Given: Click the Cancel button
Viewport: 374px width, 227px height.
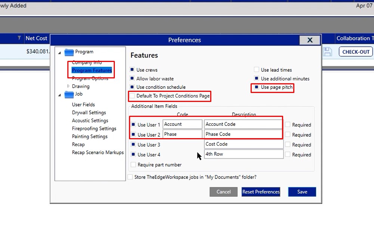Looking at the screenshot, I should [x=223, y=192].
